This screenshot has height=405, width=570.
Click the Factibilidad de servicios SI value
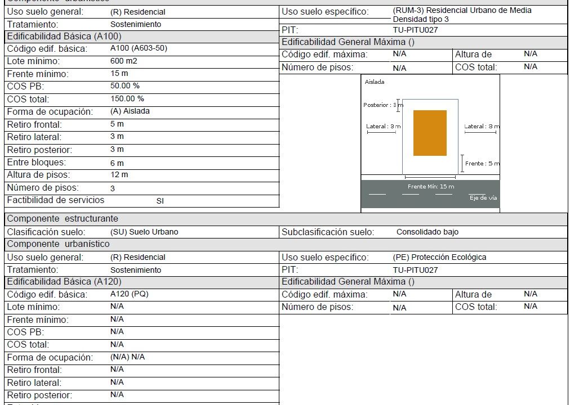(x=160, y=201)
